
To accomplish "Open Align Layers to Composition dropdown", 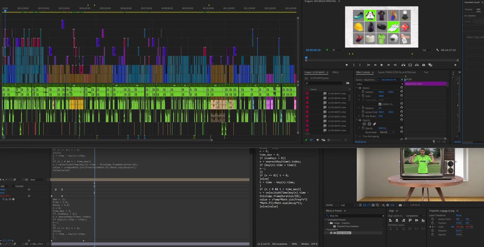I will (x=415, y=216).
